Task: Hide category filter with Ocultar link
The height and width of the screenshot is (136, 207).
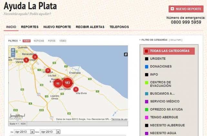Action: (x=176, y=40)
